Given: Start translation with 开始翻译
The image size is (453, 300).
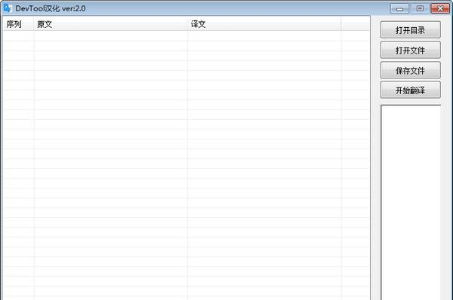Looking at the screenshot, I should [x=410, y=90].
